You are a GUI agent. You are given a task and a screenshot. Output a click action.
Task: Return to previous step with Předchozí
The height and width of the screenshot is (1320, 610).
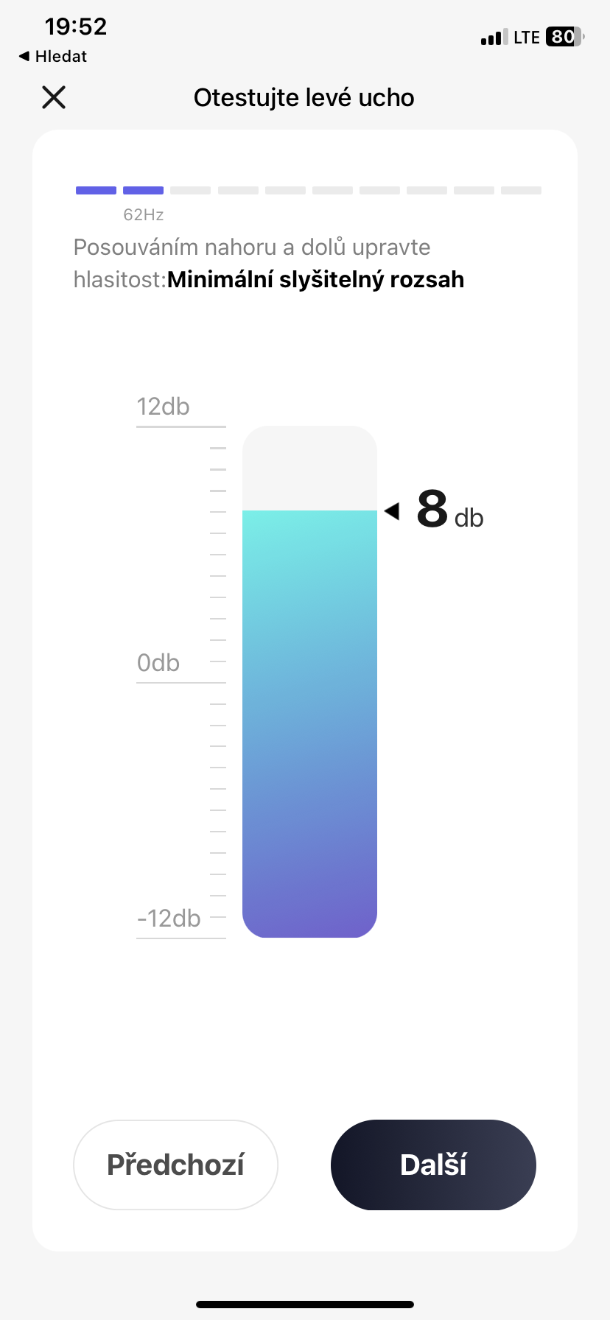(175, 1165)
